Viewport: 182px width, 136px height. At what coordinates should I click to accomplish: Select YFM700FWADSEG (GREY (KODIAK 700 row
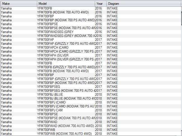coord(91,36)
